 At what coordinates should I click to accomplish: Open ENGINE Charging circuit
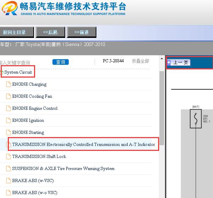tap(29, 84)
